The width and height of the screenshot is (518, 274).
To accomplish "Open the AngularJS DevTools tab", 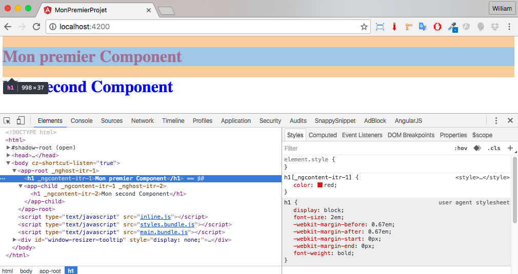I will click(408, 121).
